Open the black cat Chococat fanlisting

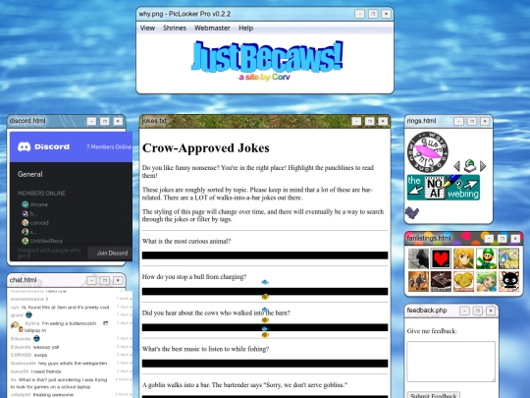click(508, 281)
